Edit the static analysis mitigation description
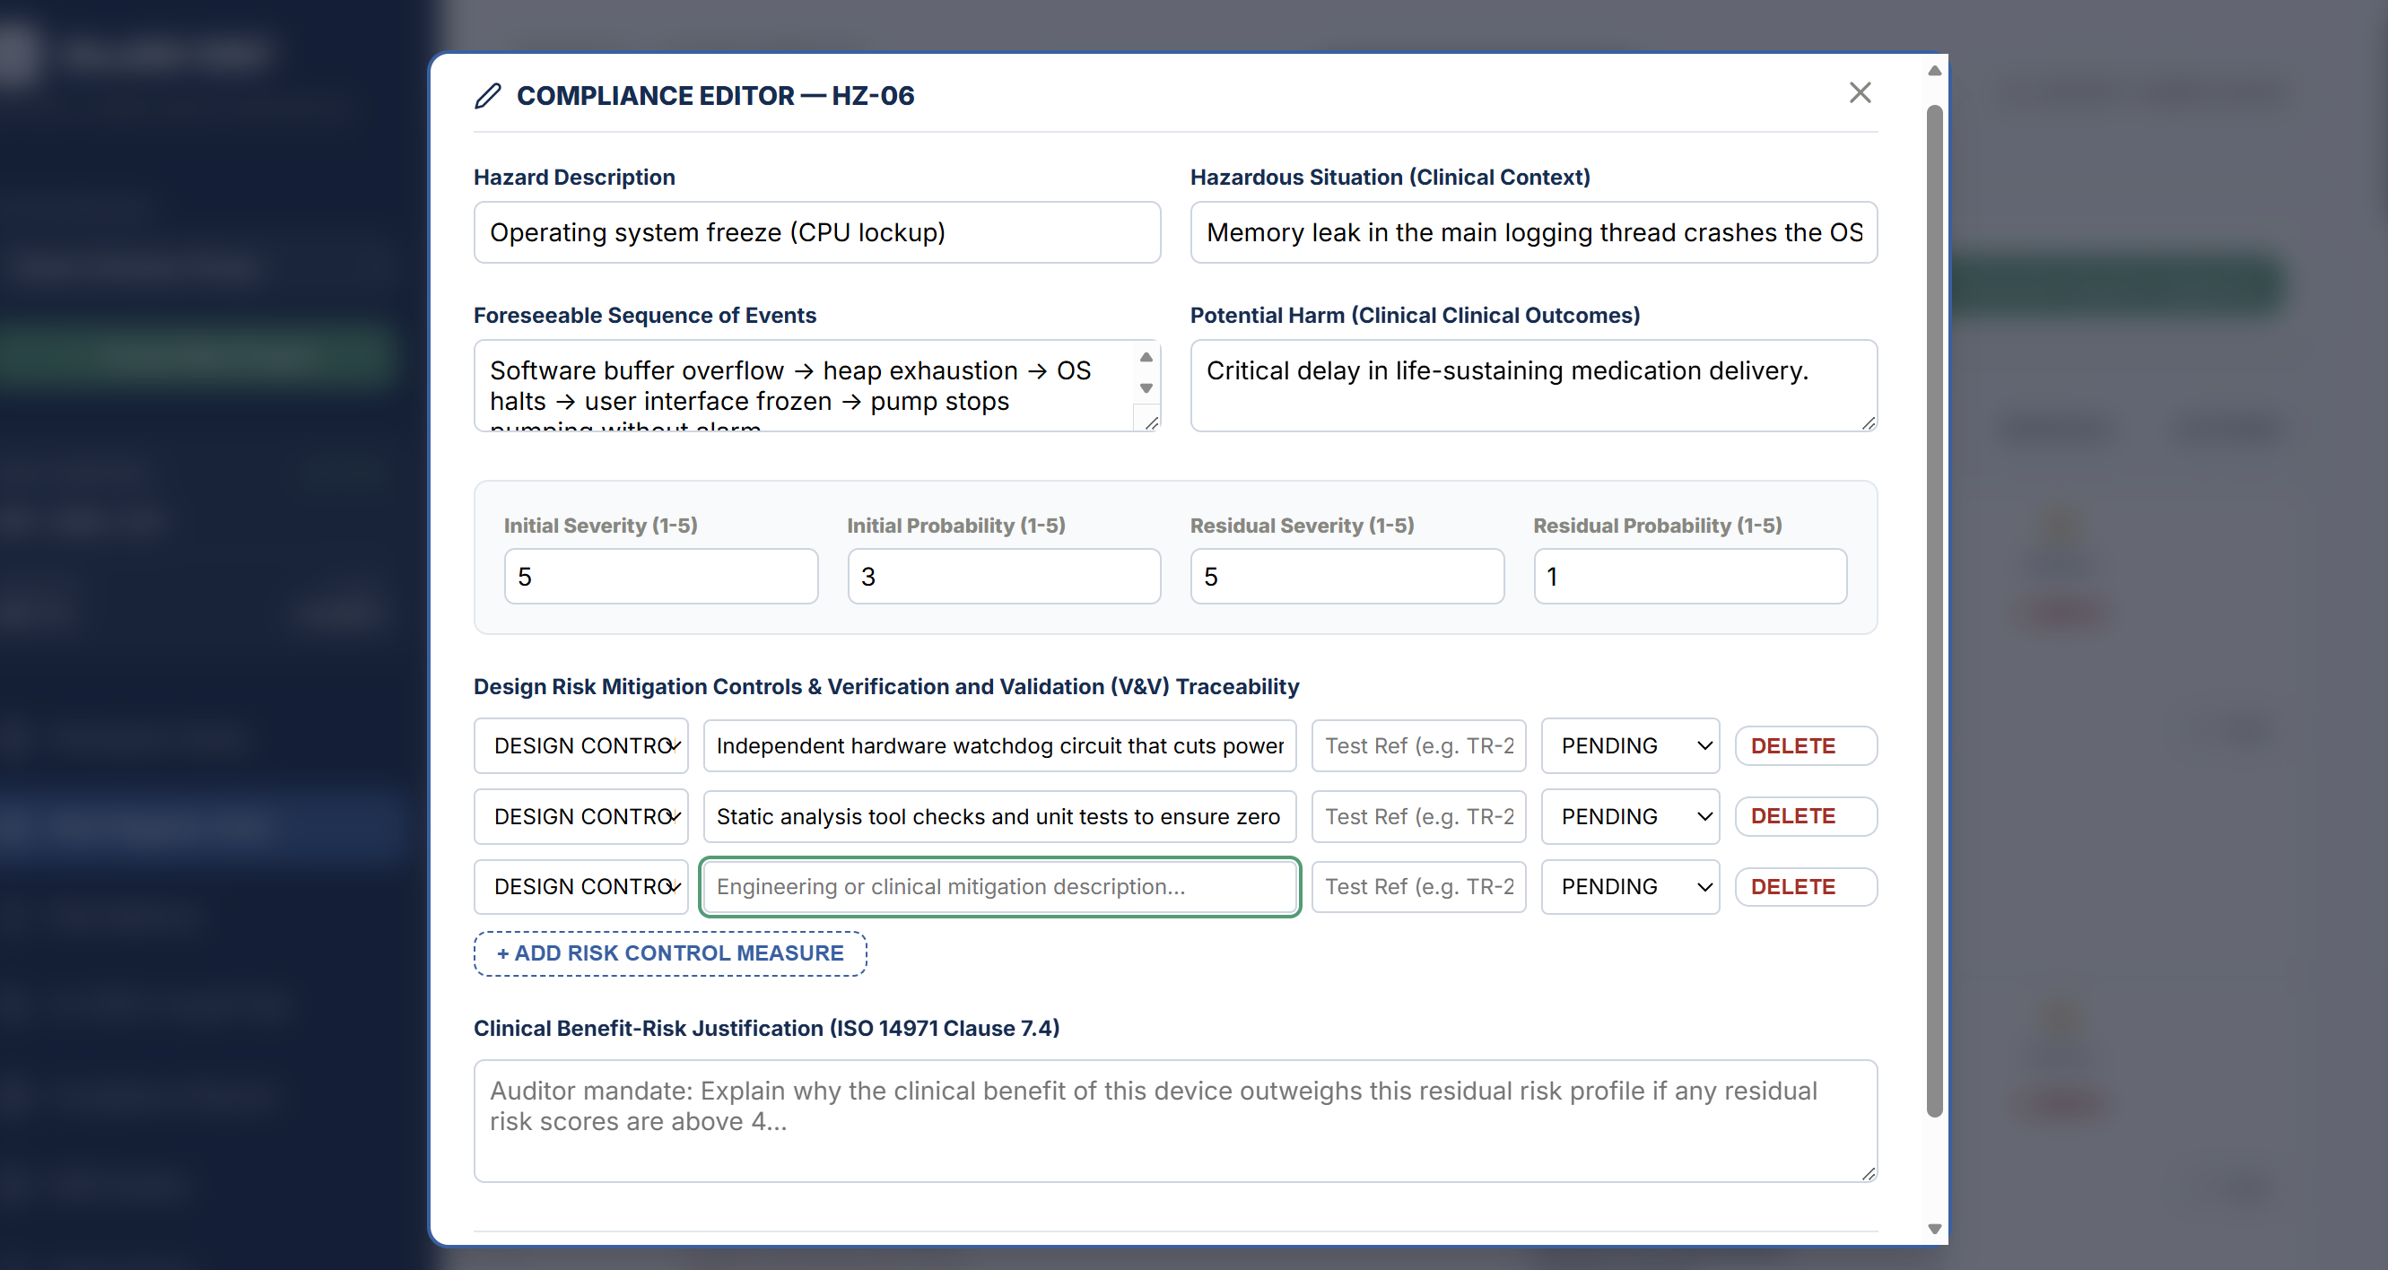The image size is (2388, 1270). pos(999,817)
